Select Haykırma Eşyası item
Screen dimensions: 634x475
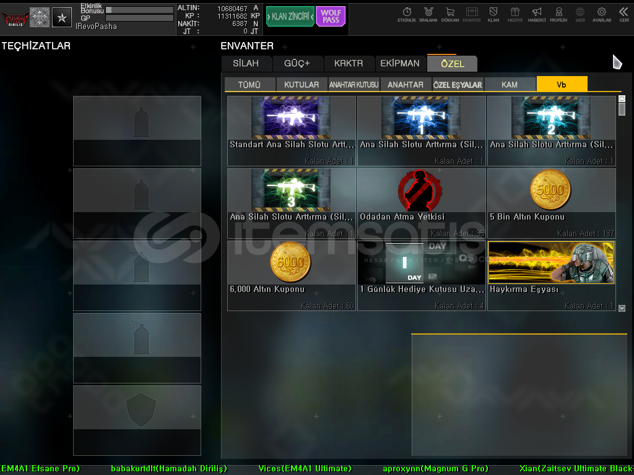click(552, 275)
